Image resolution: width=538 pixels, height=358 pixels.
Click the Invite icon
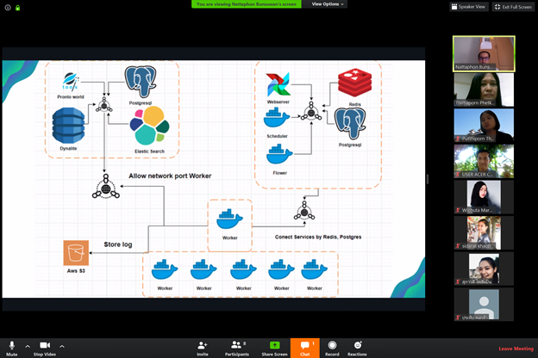coord(203,345)
